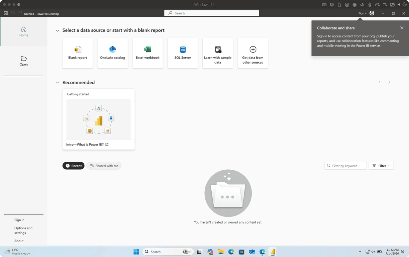Image resolution: width=409 pixels, height=257 pixels.
Task: Select Open in the left sidebar
Action: point(24,61)
